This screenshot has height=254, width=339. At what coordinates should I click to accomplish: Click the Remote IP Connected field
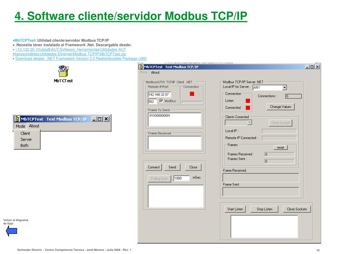pos(279,138)
